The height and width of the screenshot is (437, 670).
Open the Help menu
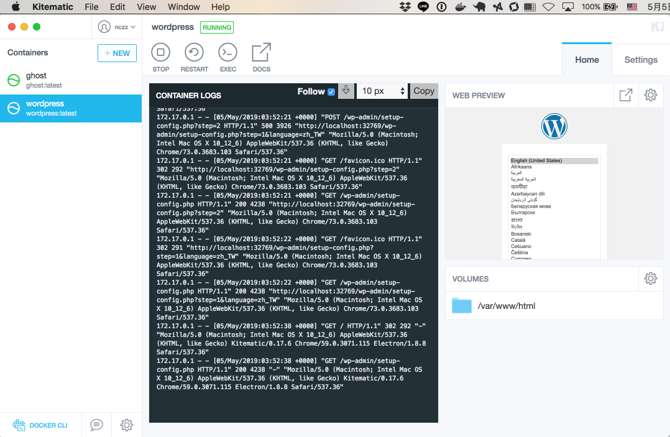[x=221, y=7]
